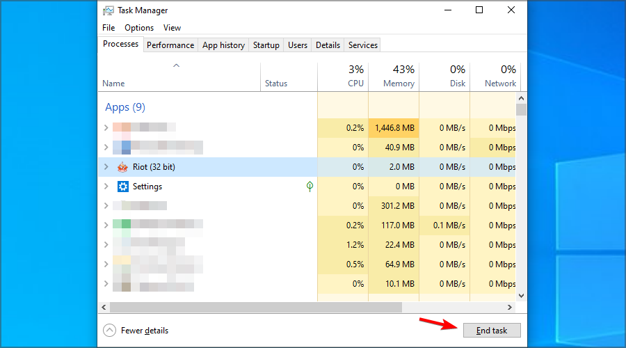Click the 1.2% CPU cell
Screen dimensions: 626x348
(x=343, y=245)
